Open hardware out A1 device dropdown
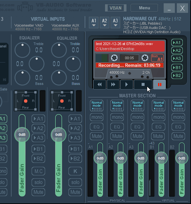This screenshot has height=204, width=191. tap(94, 22)
